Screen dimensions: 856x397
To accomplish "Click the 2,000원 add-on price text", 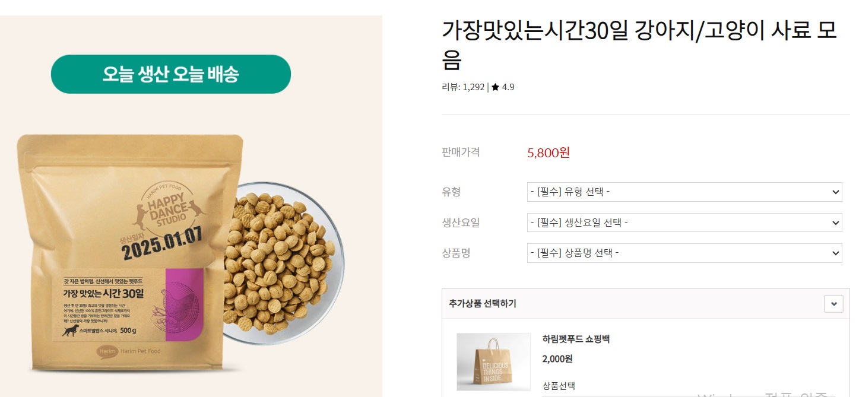I will click(x=557, y=358).
